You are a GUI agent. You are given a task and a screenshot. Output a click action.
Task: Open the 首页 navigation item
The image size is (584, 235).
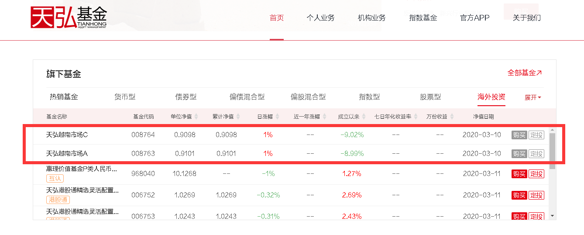(x=277, y=18)
